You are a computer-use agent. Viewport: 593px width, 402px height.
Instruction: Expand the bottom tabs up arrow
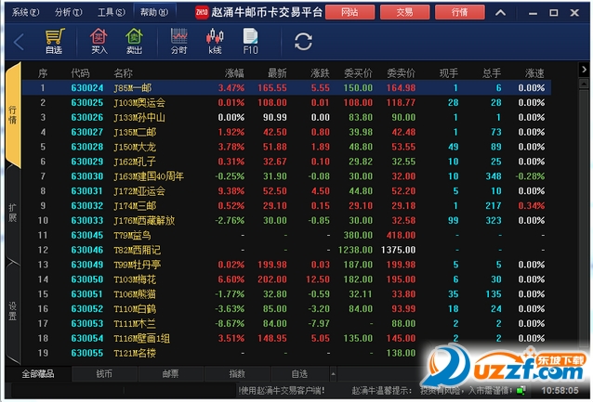coord(333,374)
